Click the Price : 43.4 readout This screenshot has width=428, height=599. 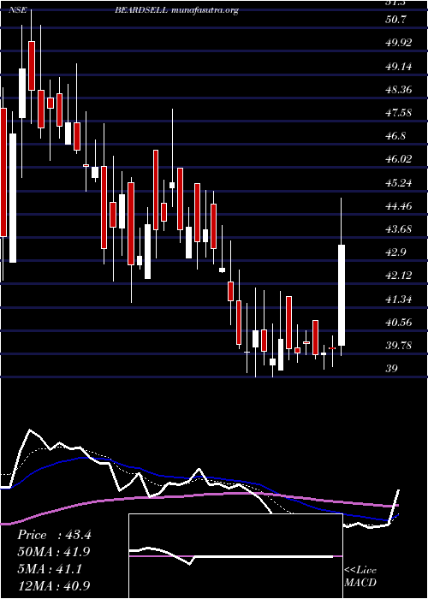click(x=54, y=535)
